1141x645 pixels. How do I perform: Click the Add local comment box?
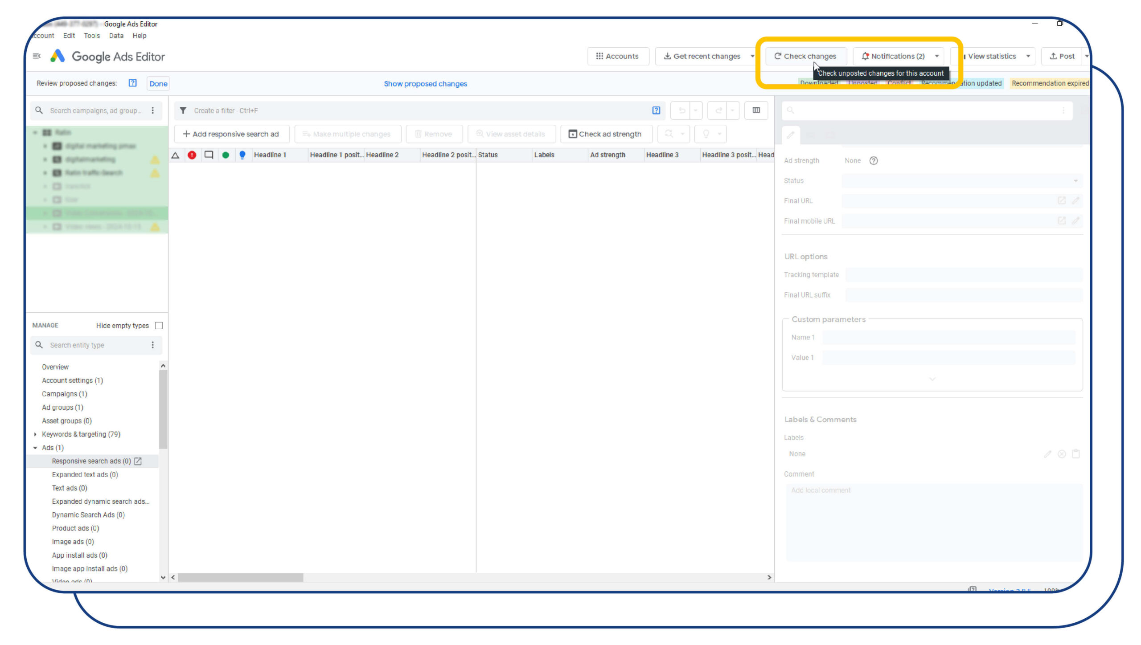934,522
